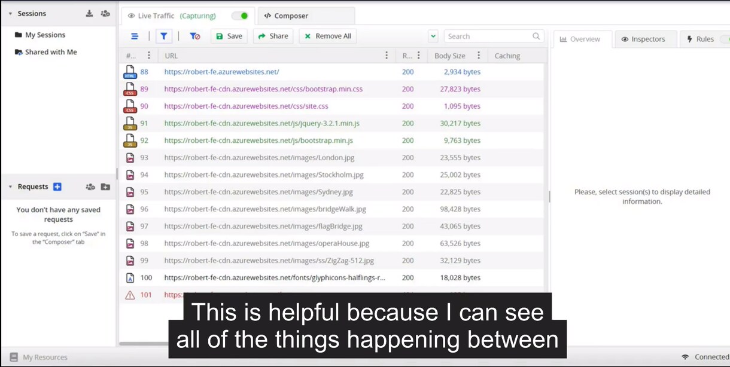The image size is (730, 367).
Task: Click the magnifier icon in Search box
Action: (x=536, y=36)
